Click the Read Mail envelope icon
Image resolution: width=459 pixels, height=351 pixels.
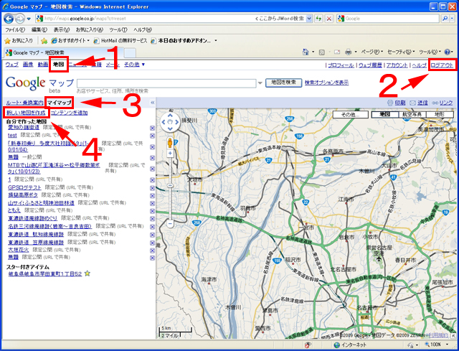click(337, 52)
